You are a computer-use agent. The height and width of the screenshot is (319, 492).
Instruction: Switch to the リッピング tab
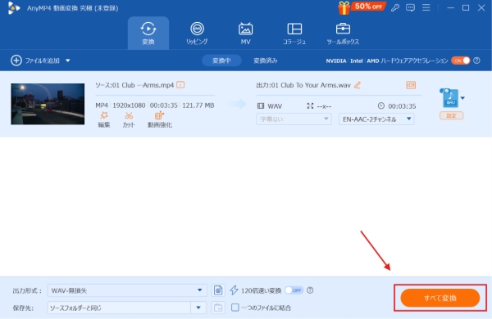coord(197,34)
